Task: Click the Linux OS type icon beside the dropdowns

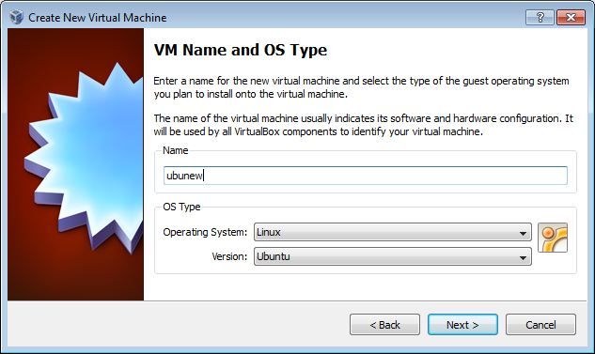Action: pyautogui.click(x=553, y=238)
